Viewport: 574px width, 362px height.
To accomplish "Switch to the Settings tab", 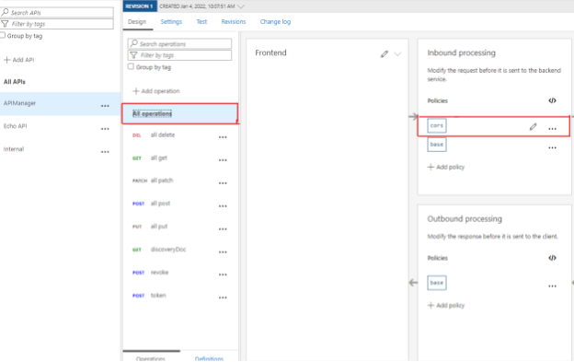I will pyautogui.click(x=171, y=21).
